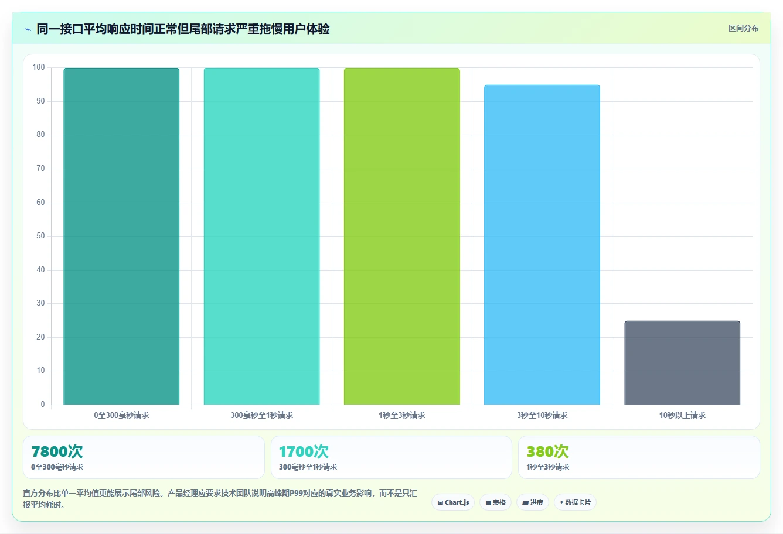This screenshot has height=534, width=783.
Task: Click the dark teal 0至300毫秒请求 bar
Action: click(x=121, y=236)
